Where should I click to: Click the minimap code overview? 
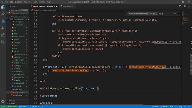186,18
